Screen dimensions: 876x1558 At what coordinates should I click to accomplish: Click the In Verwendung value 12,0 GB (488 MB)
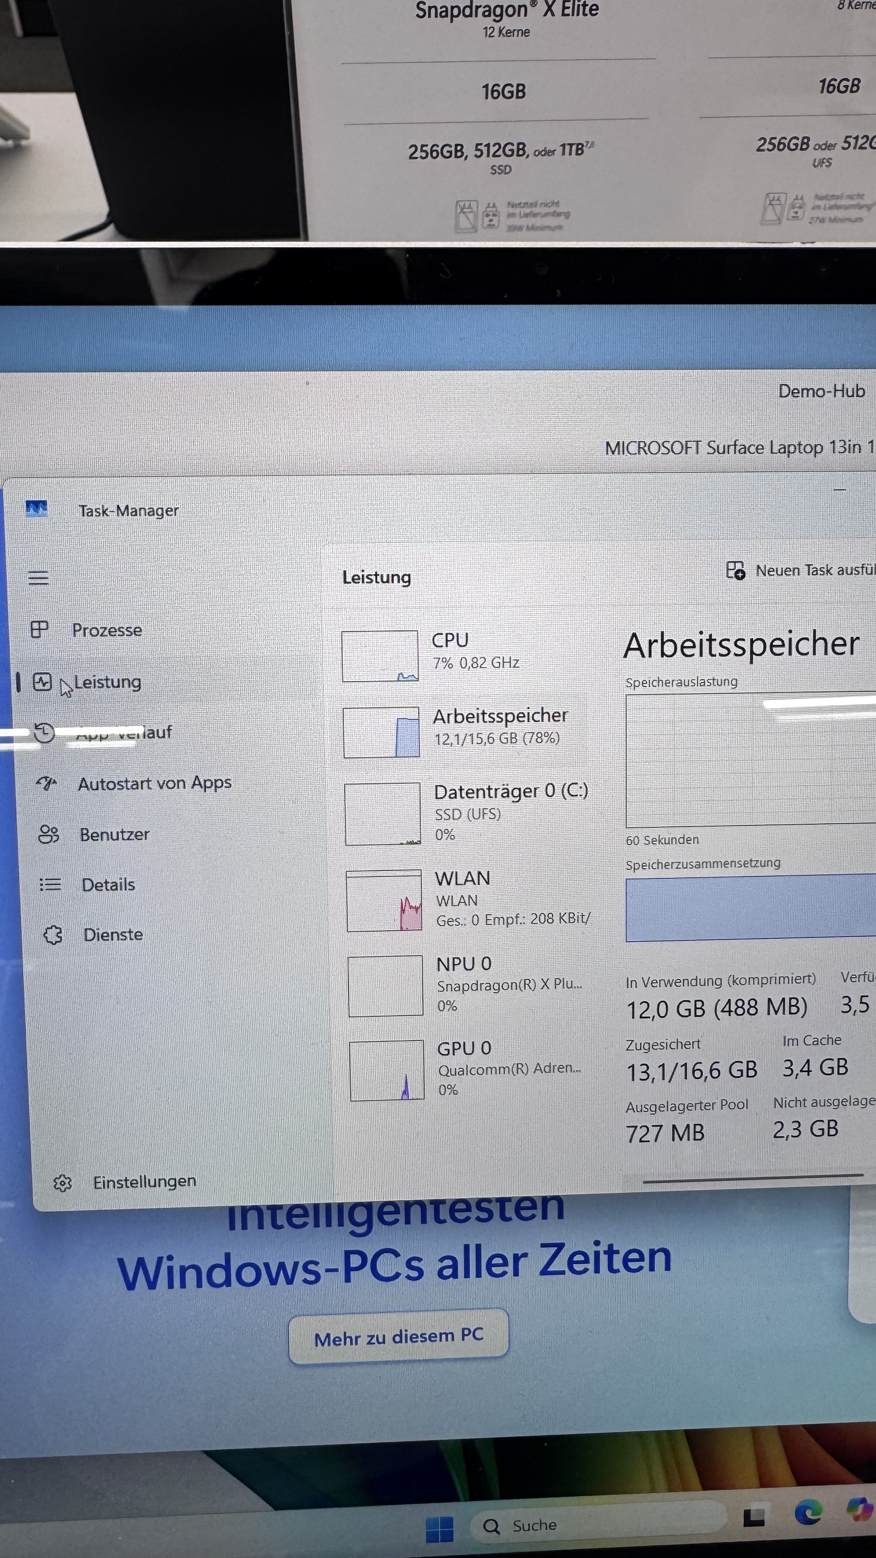coord(717,1008)
